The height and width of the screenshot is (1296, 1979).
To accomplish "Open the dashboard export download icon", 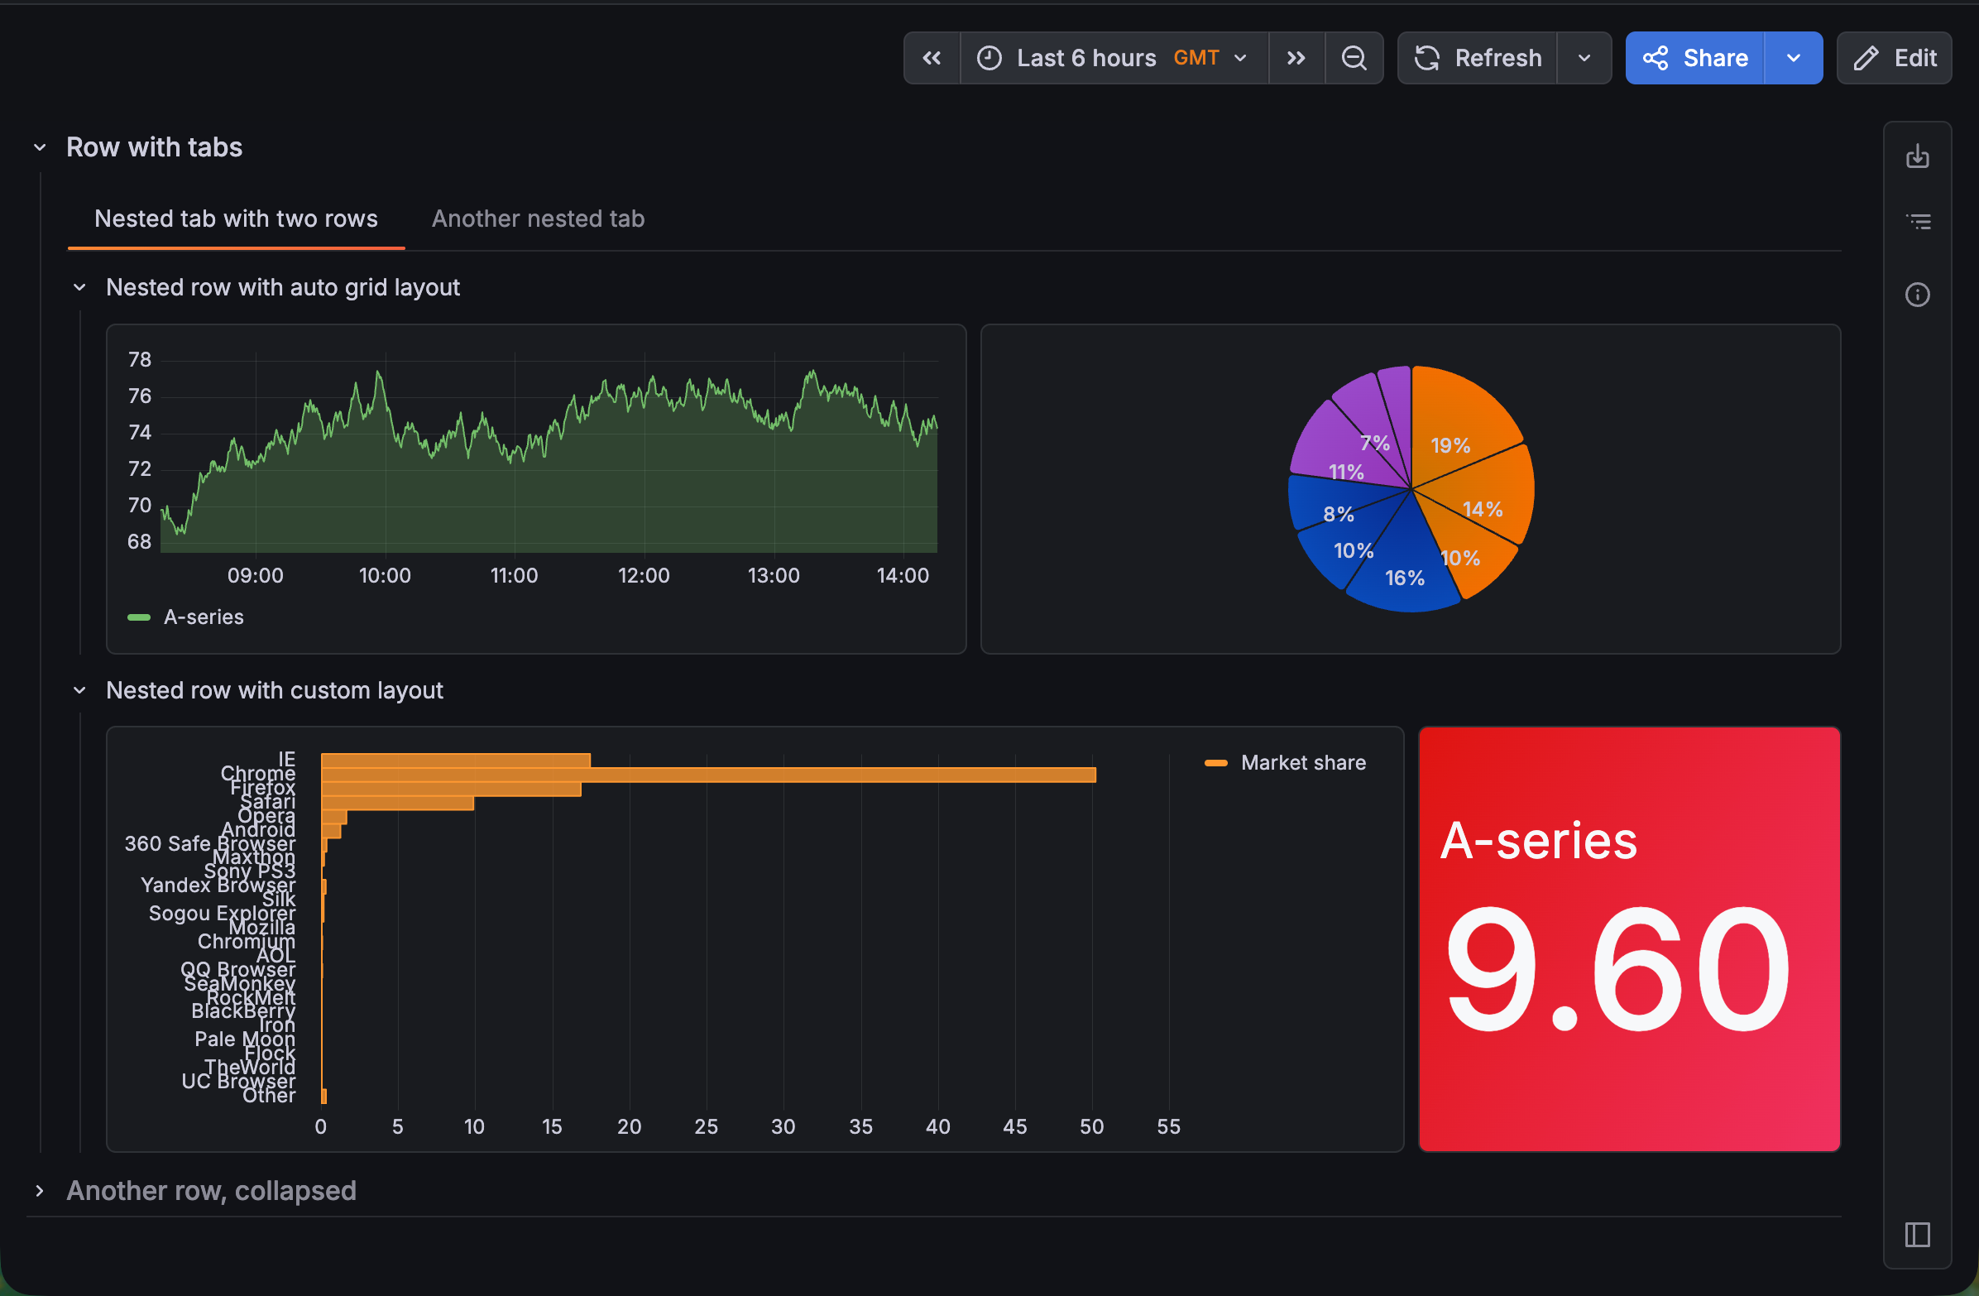I will click(x=1918, y=156).
